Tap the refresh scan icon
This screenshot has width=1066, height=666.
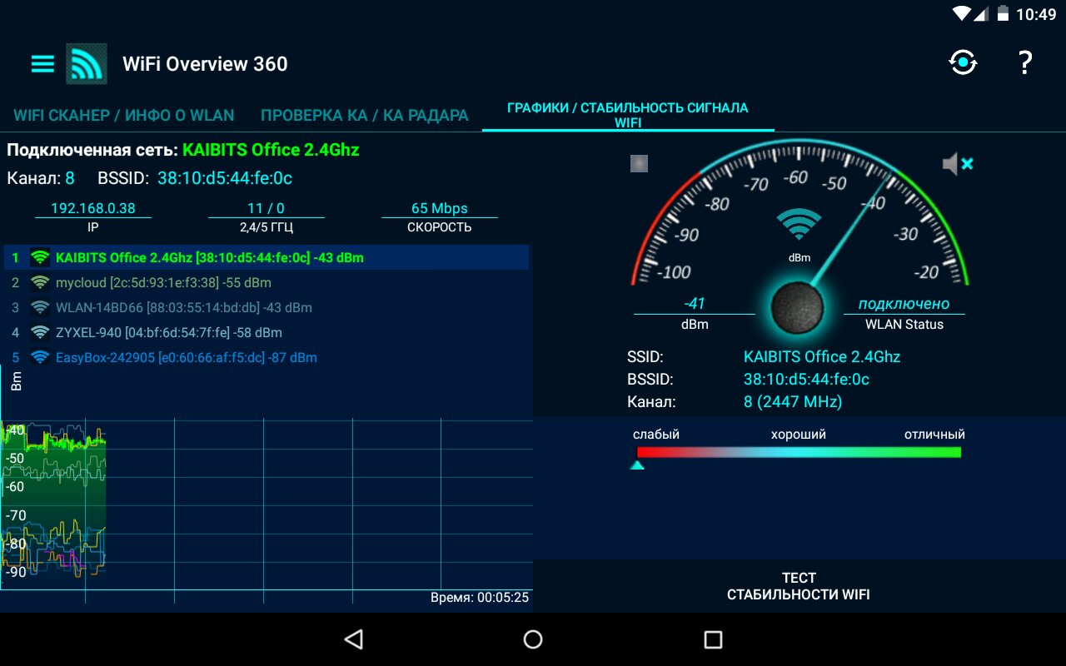[963, 62]
